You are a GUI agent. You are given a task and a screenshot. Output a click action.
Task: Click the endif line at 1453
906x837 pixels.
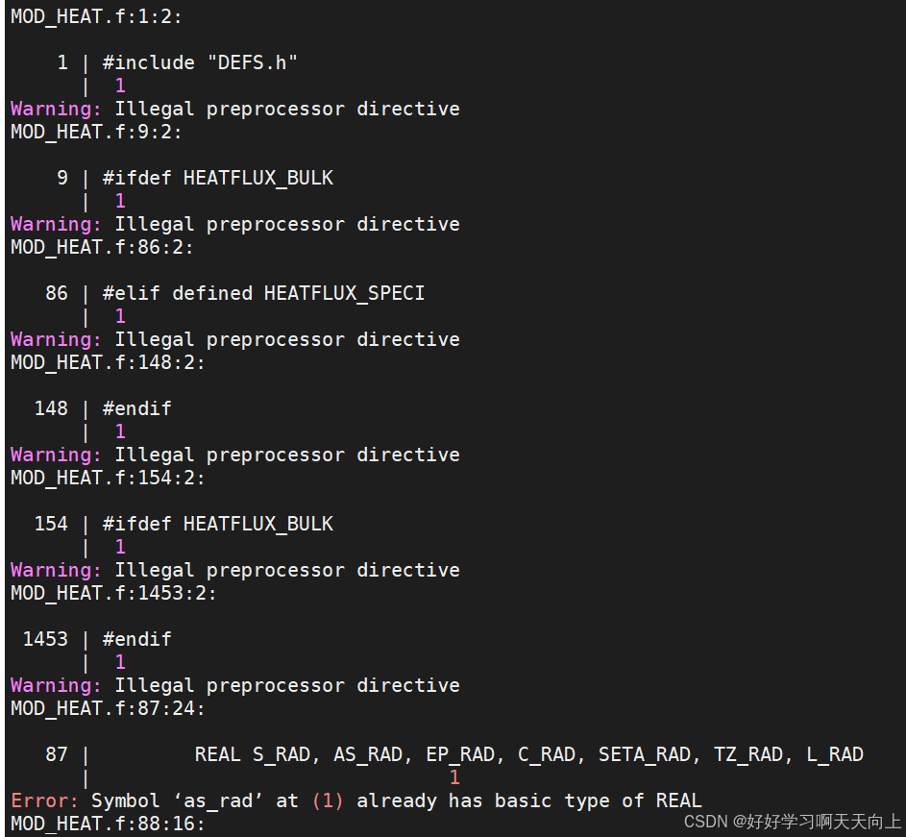(136, 638)
